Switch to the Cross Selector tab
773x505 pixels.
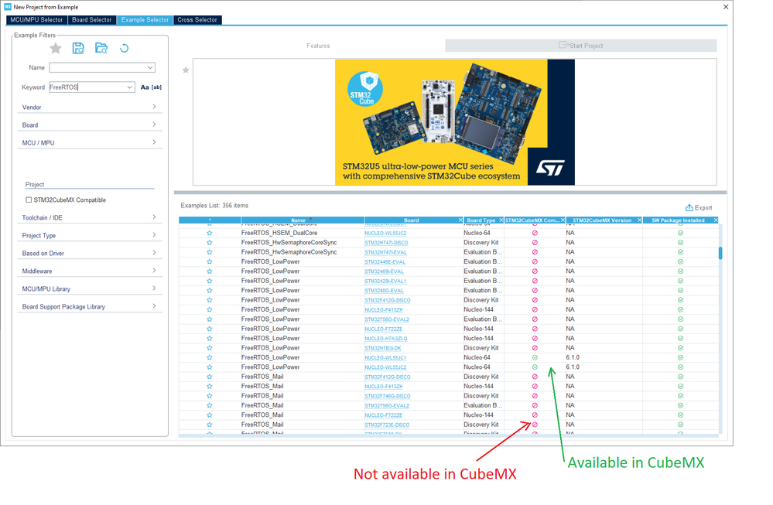[197, 19]
